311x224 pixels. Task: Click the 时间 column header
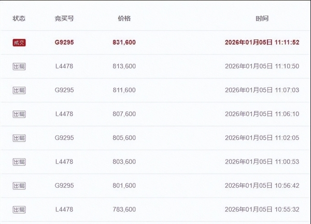tap(262, 19)
